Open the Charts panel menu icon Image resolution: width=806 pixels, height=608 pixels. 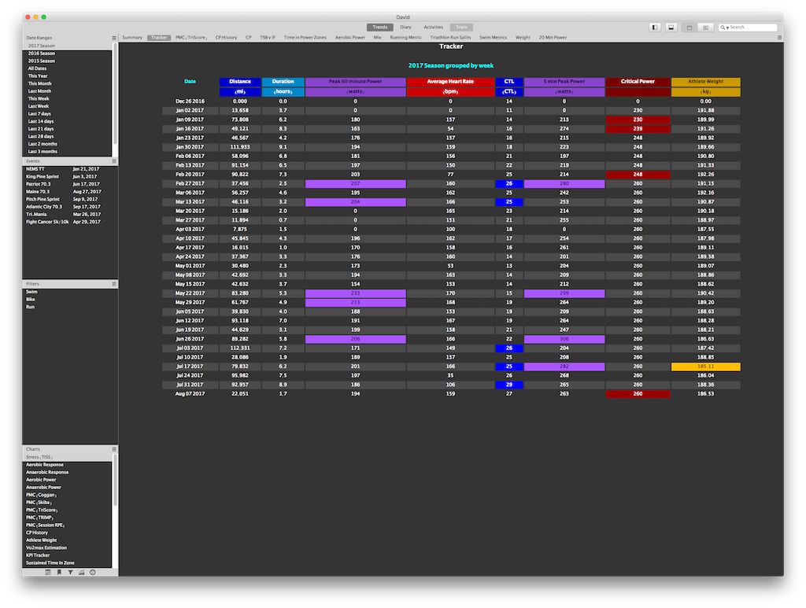[x=114, y=449]
